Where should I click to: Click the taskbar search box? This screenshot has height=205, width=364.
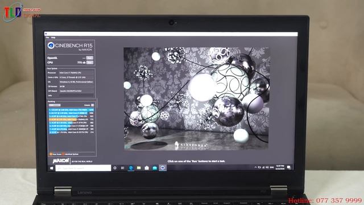pos(84,168)
